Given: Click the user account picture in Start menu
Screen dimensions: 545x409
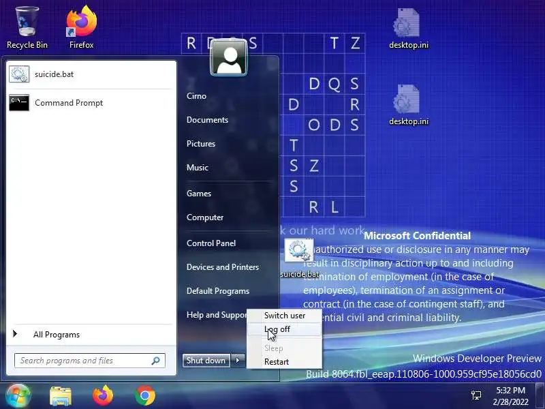Looking at the screenshot, I should (229, 57).
